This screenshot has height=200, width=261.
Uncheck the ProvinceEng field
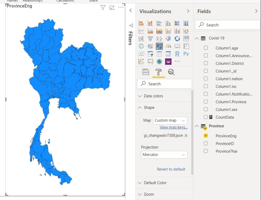[x=206, y=136]
